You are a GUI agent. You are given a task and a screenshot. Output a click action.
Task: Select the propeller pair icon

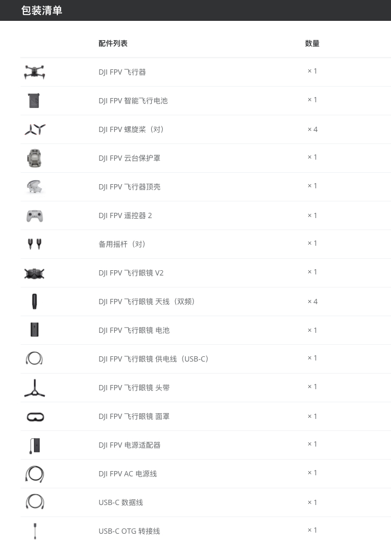34,129
